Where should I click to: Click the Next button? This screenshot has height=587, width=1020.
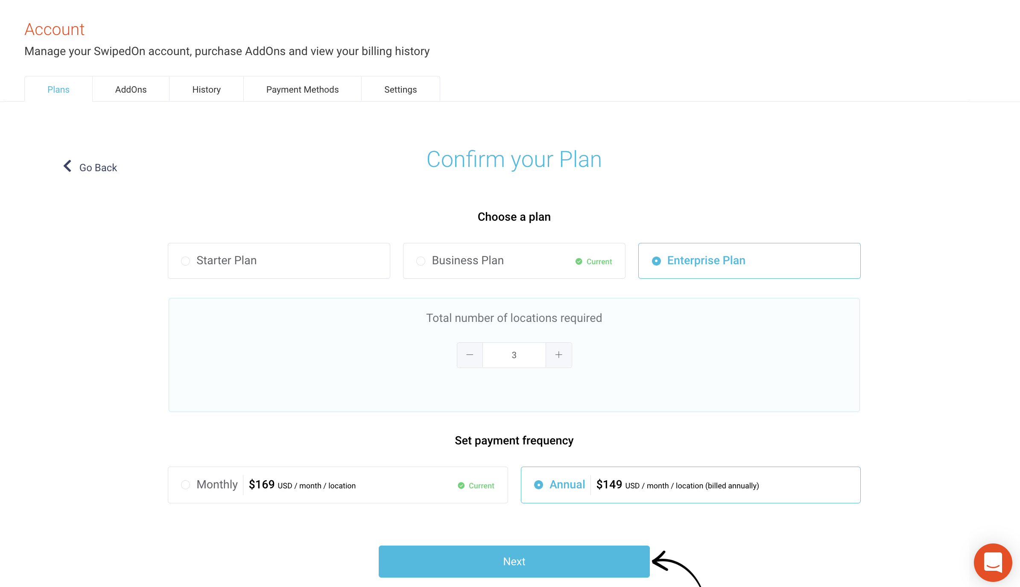[x=514, y=561]
